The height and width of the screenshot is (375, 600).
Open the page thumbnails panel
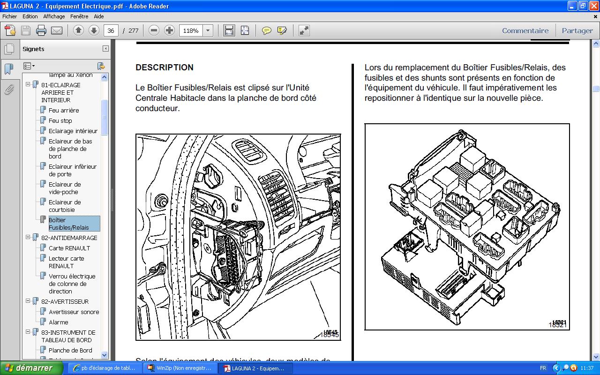click(x=9, y=49)
